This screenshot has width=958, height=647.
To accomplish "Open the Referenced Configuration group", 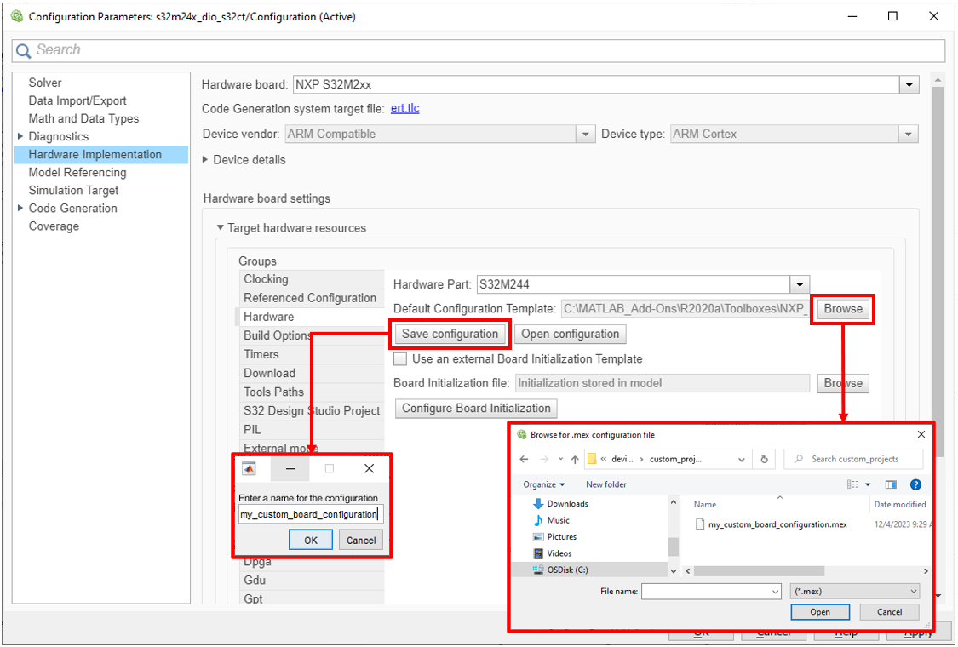I will click(x=312, y=298).
